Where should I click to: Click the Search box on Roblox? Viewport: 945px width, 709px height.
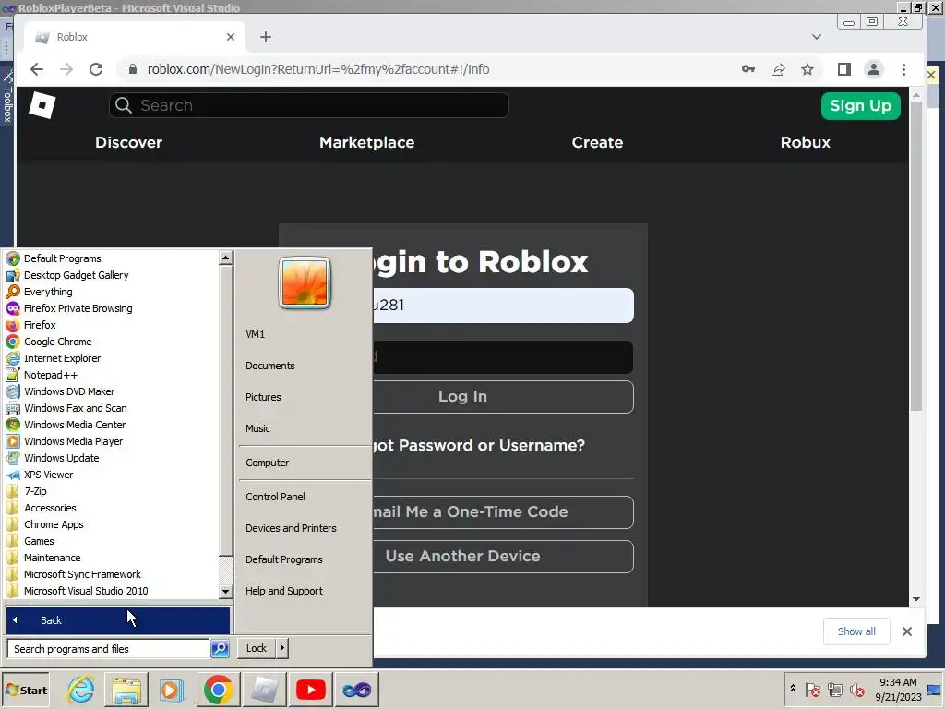coord(308,105)
